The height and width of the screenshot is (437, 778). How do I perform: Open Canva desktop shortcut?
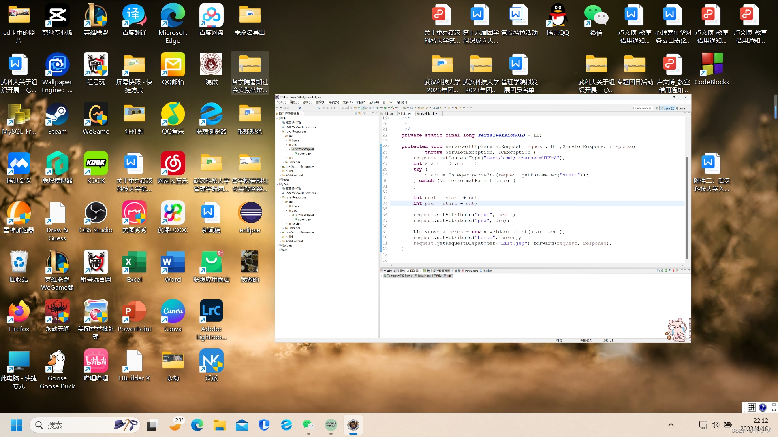pyautogui.click(x=173, y=316)
